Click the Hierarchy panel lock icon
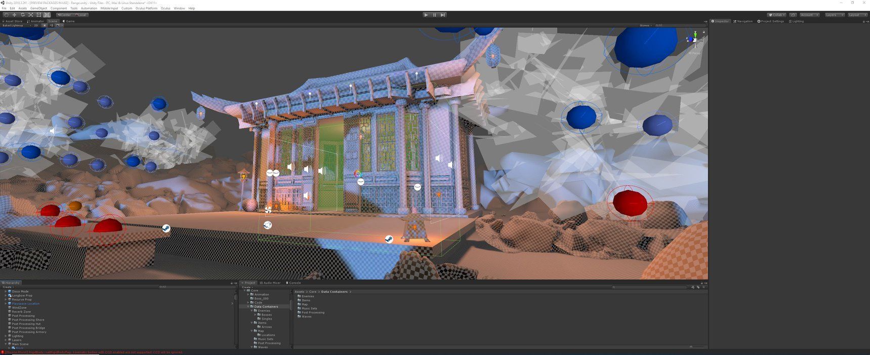Screen dimensions: 870x355 tap(232, 283)
